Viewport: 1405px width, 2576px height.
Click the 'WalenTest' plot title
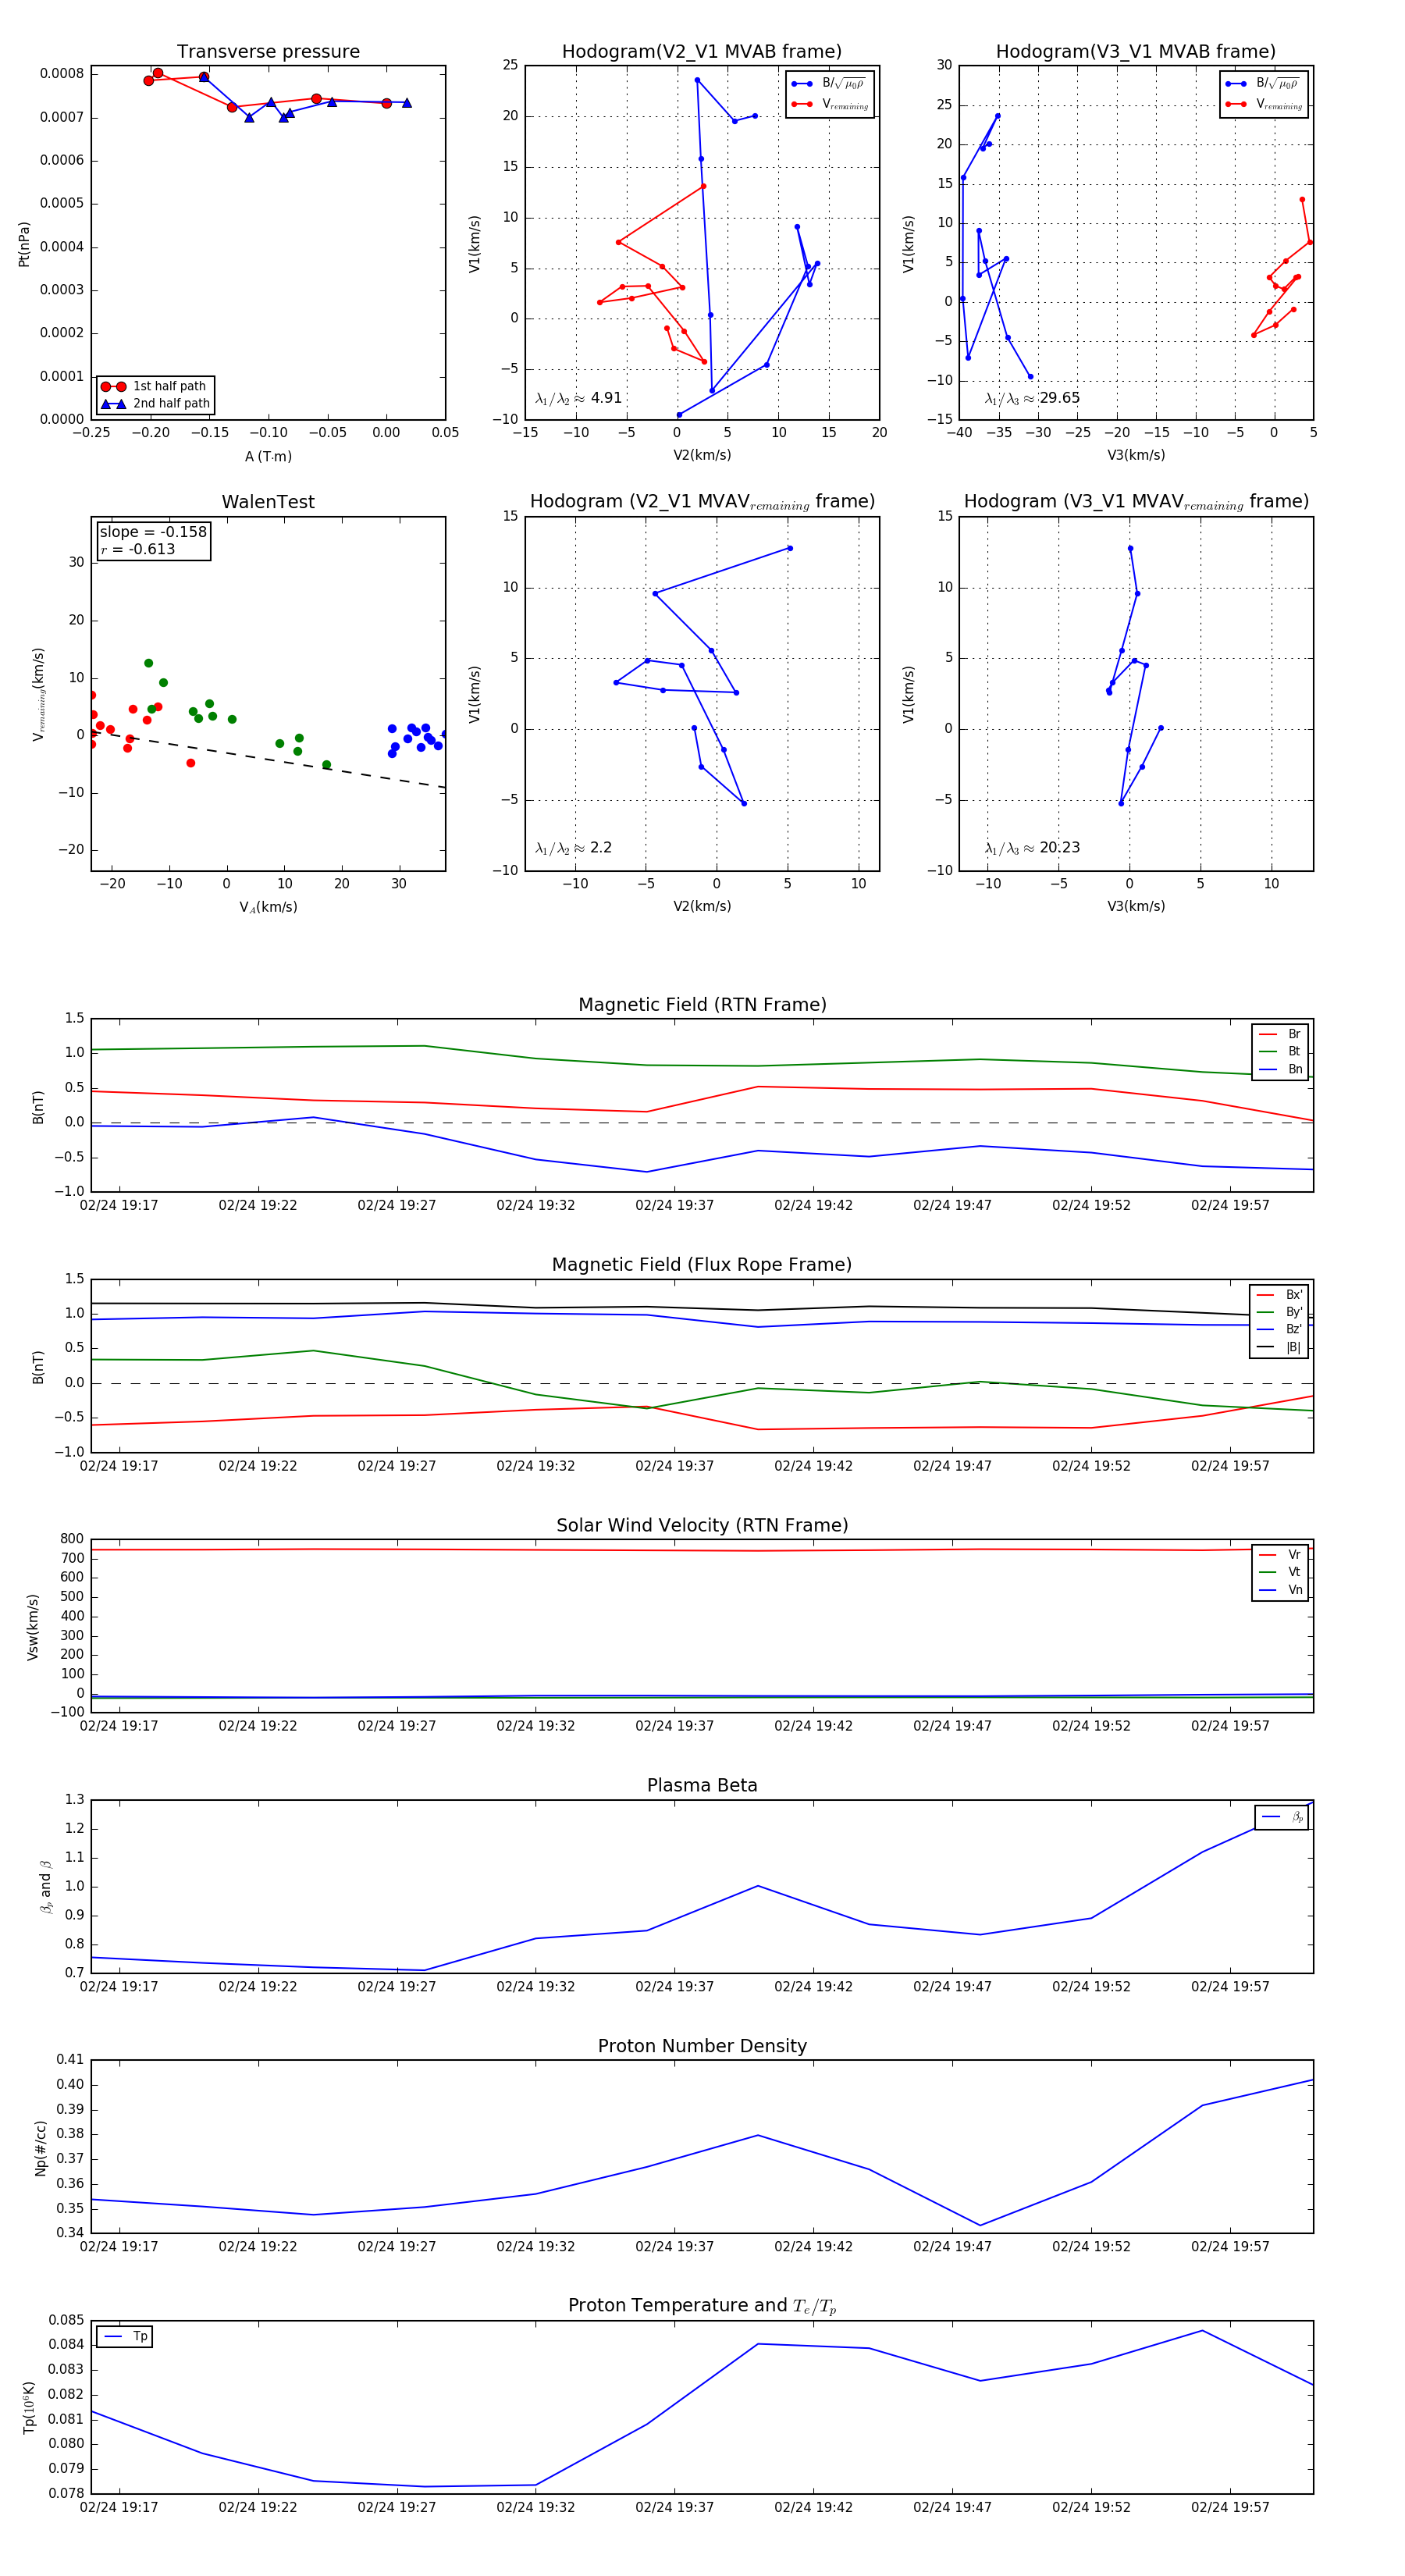point(268,502)
